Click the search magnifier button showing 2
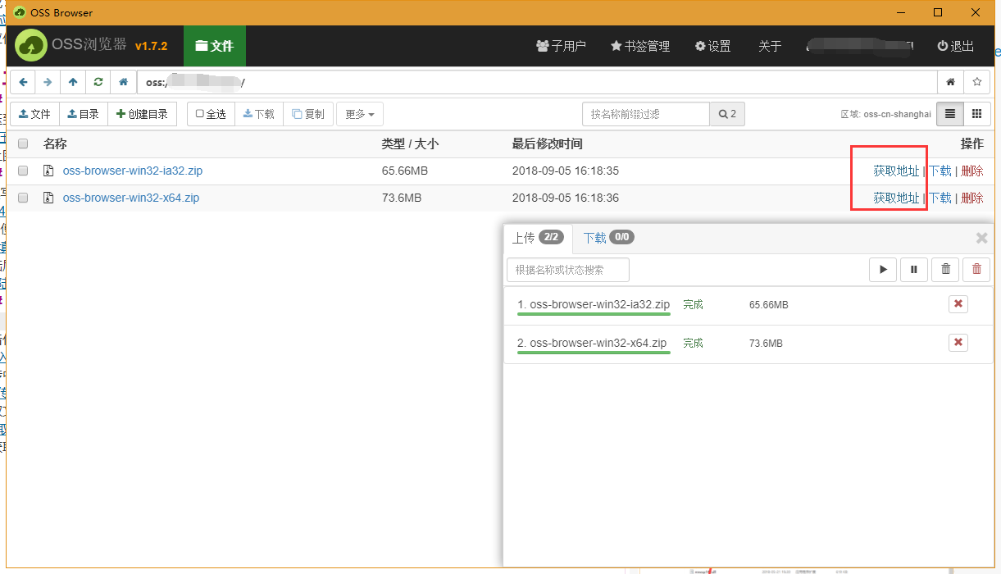1001x574 pixels. [727, 114]
